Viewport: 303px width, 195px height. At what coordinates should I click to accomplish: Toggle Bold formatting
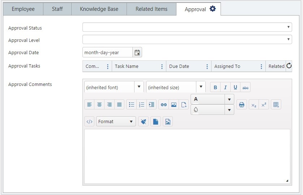[215, 87]
